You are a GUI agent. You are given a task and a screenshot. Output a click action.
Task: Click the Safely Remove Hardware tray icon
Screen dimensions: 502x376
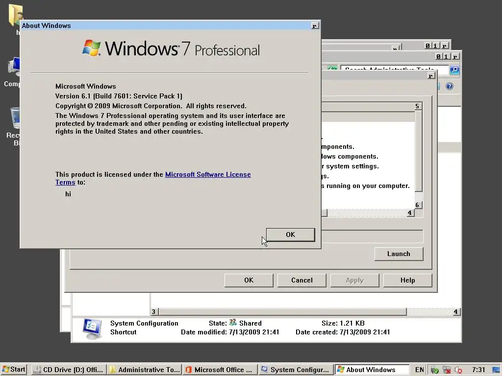(x=434, y=370)
